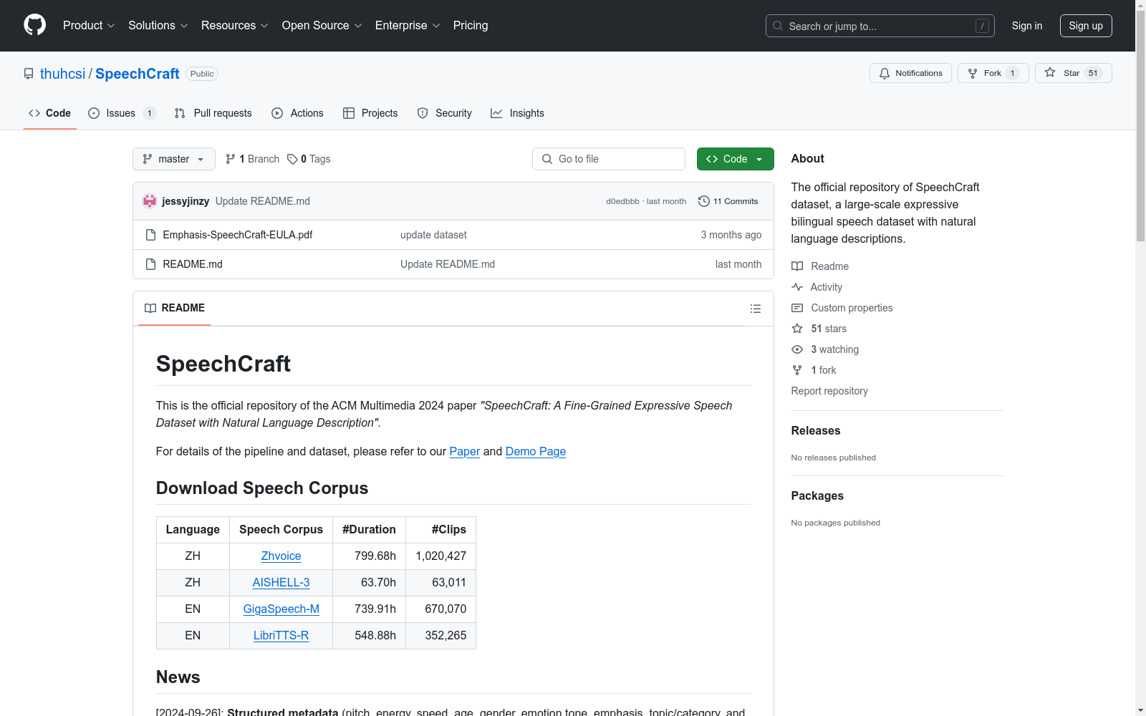Screen dimensions: 1146x716
Task: Focus the Go to file input
Action: (x=609, y=159)
